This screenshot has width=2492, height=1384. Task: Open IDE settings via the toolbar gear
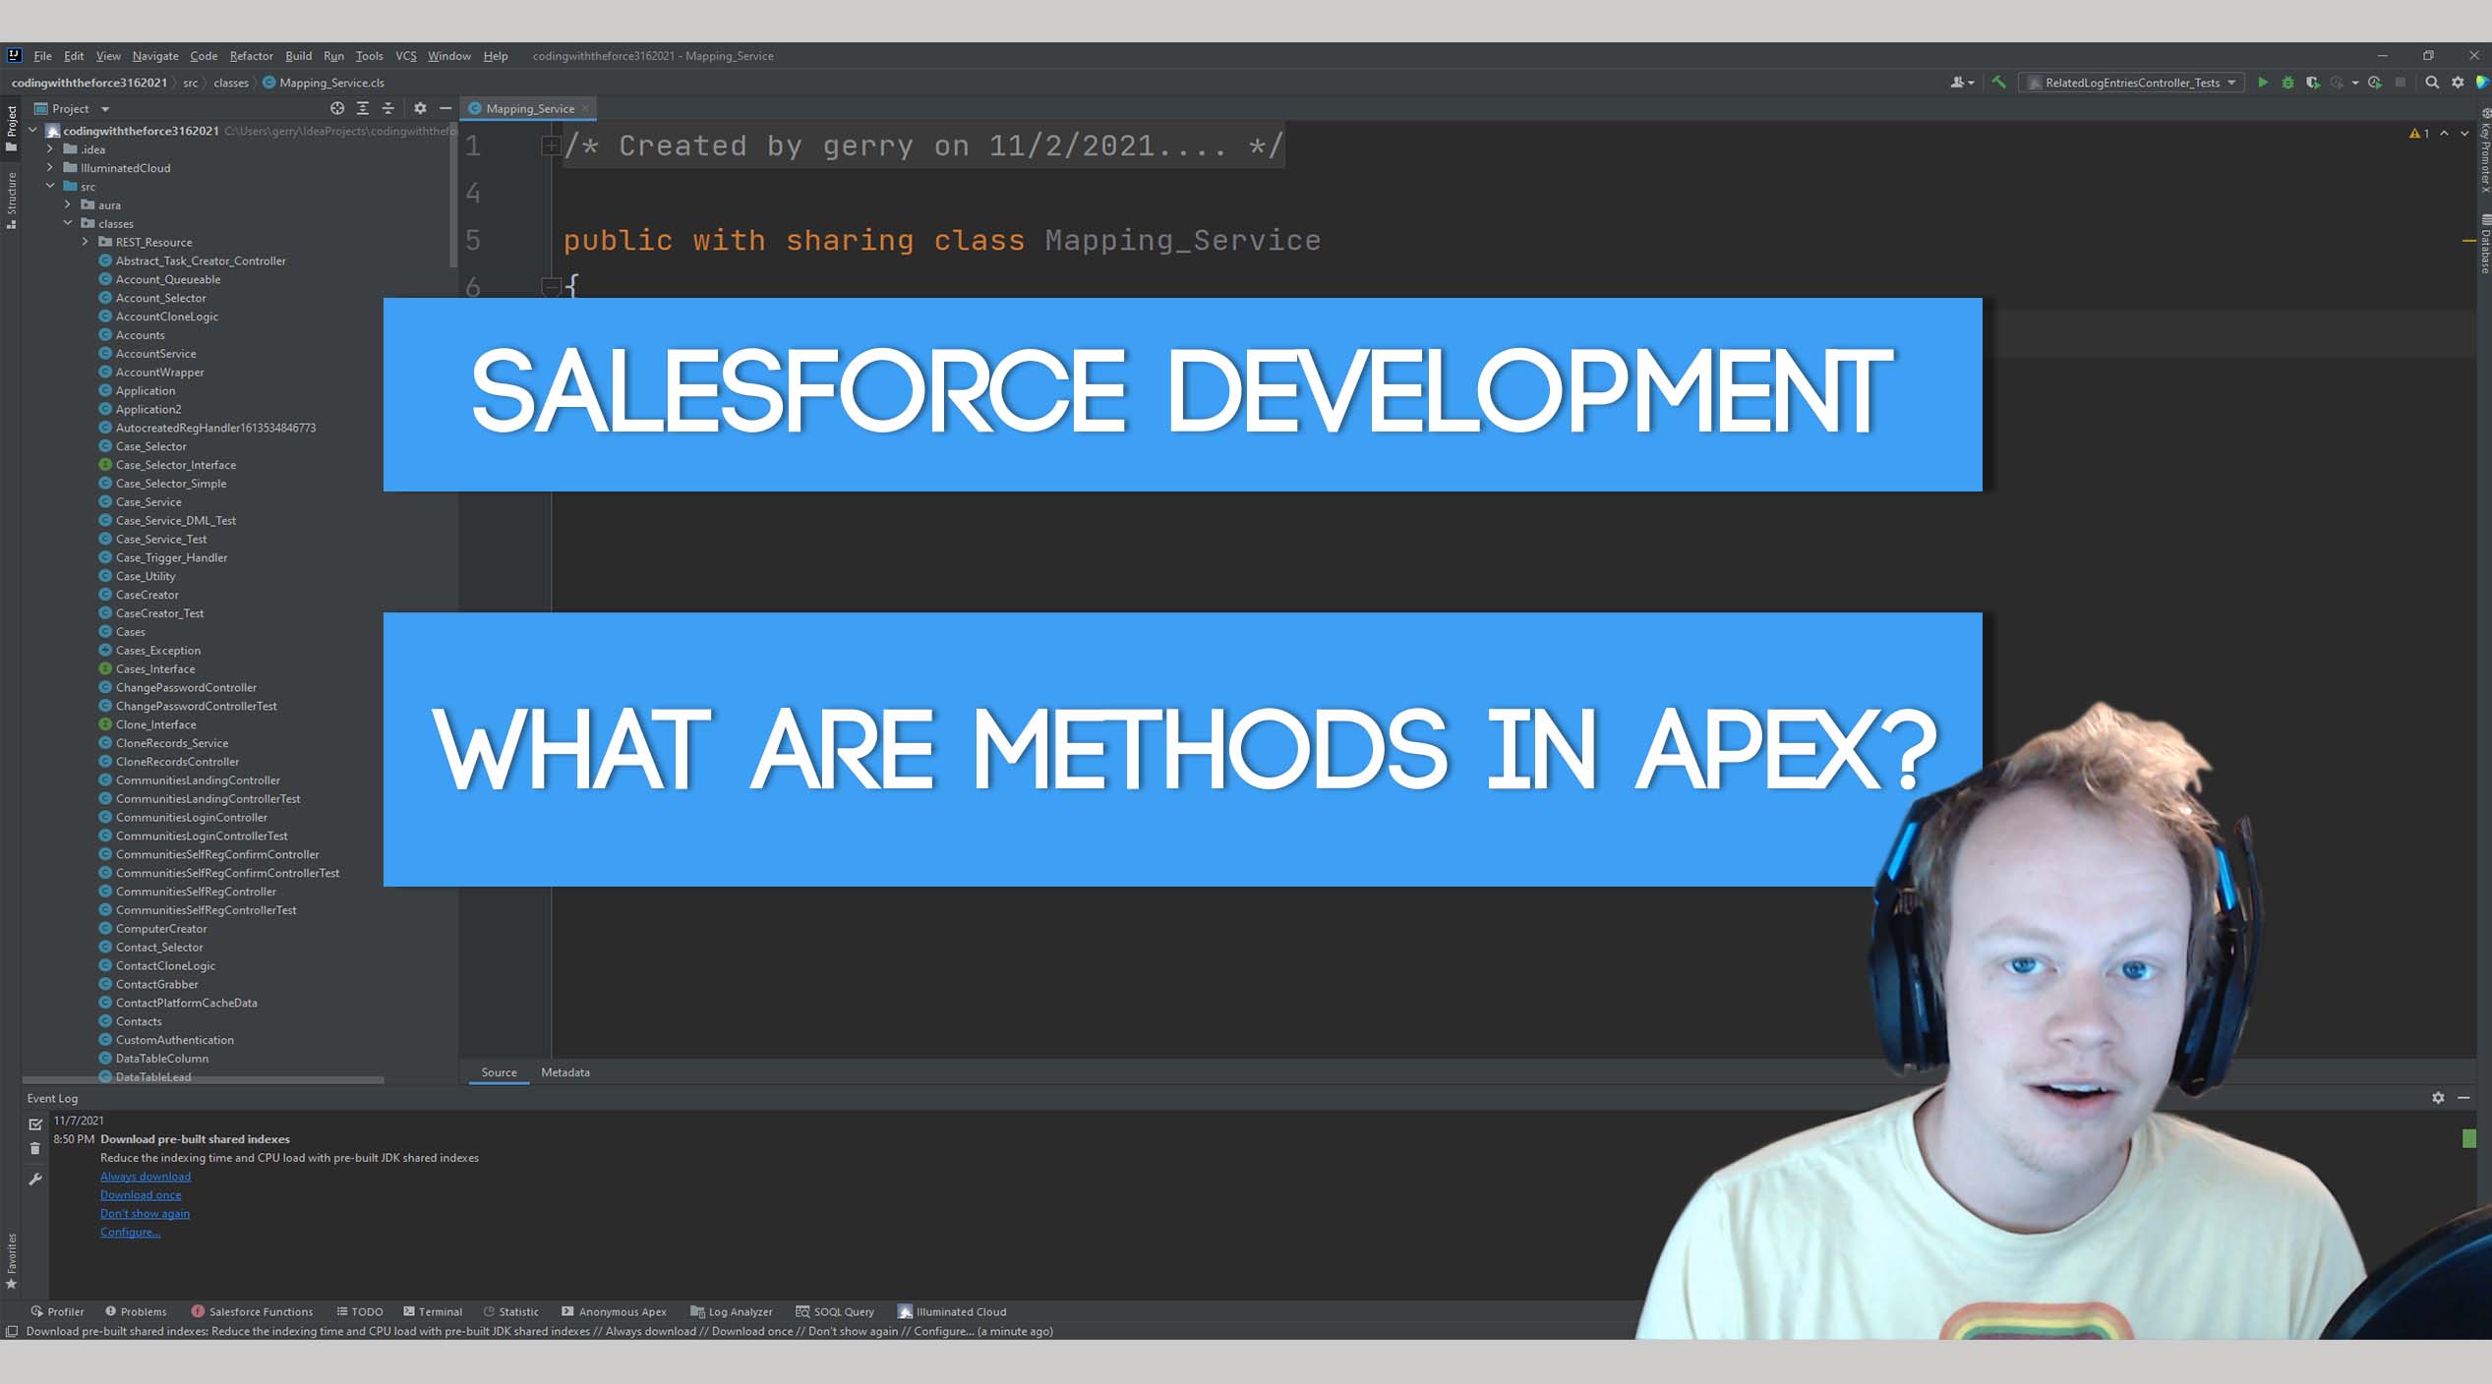coord(2458,83)
